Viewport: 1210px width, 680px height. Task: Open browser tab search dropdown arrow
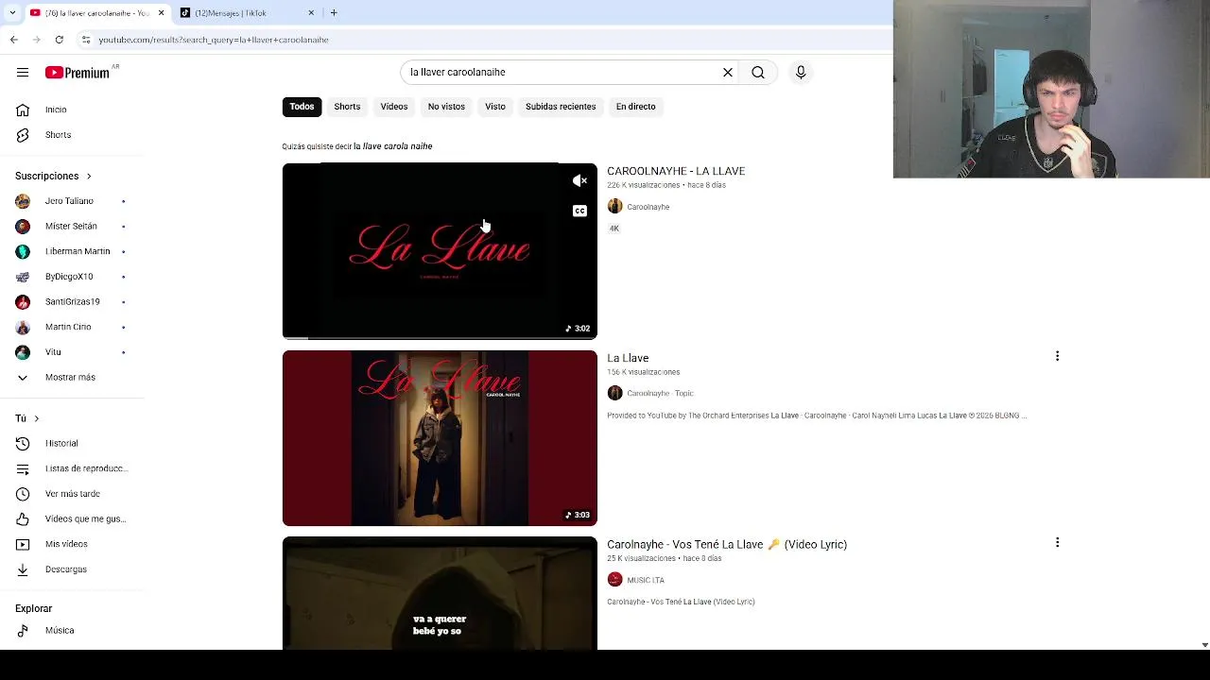click(x=12, y=13)
